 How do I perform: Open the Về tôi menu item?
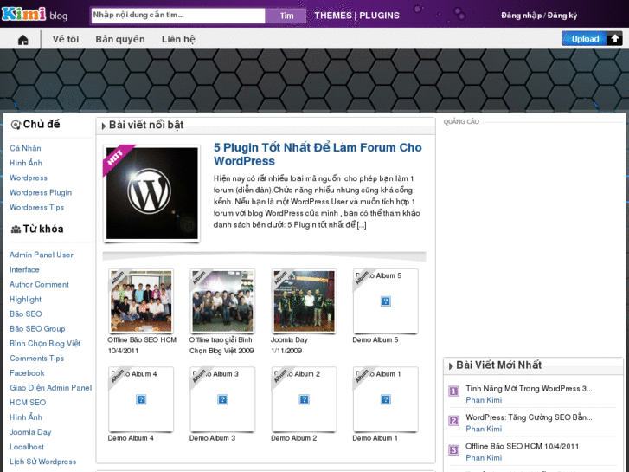pos(66,39)
